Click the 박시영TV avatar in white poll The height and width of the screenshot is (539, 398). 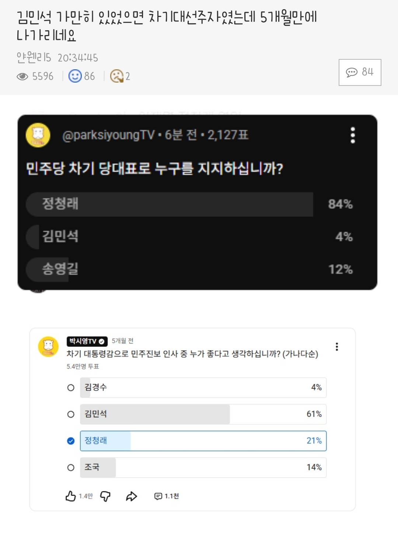pyautogui.click(x=48, y=347)
